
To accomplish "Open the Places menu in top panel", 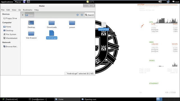I will [x=18, y=2].
